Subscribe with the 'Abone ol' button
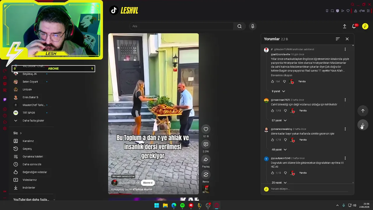Image resolution: width=373 pixels, height=210 pixels. click(148, 183)
